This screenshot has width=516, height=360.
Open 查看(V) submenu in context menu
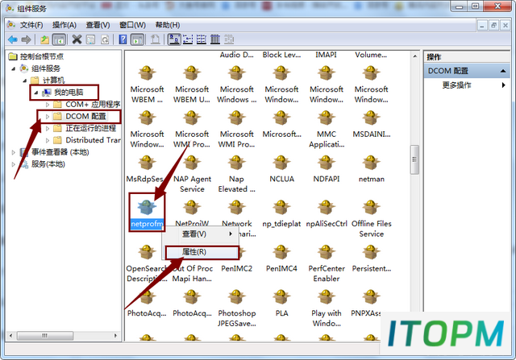coord(201,234)
